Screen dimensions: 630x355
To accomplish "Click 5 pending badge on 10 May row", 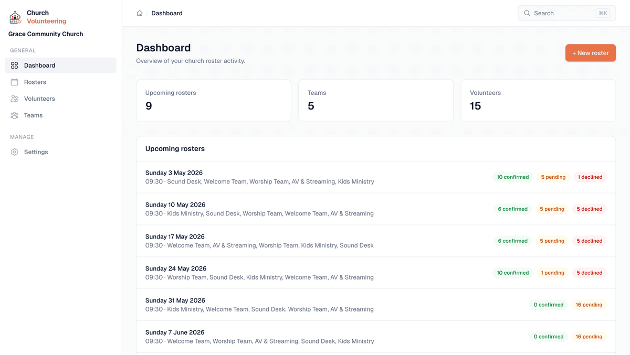I will (x=552, y=209).
